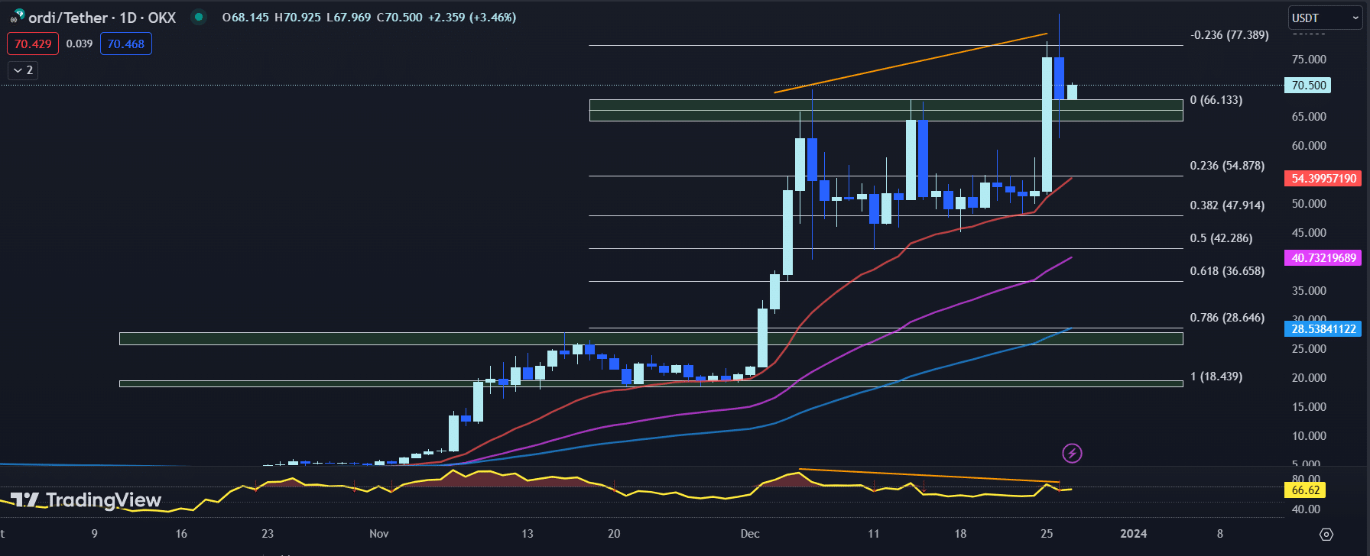This screenshot has width=1370, height=556.
Task: Select the orange trend line above price candles
Action: pos(911,63)
